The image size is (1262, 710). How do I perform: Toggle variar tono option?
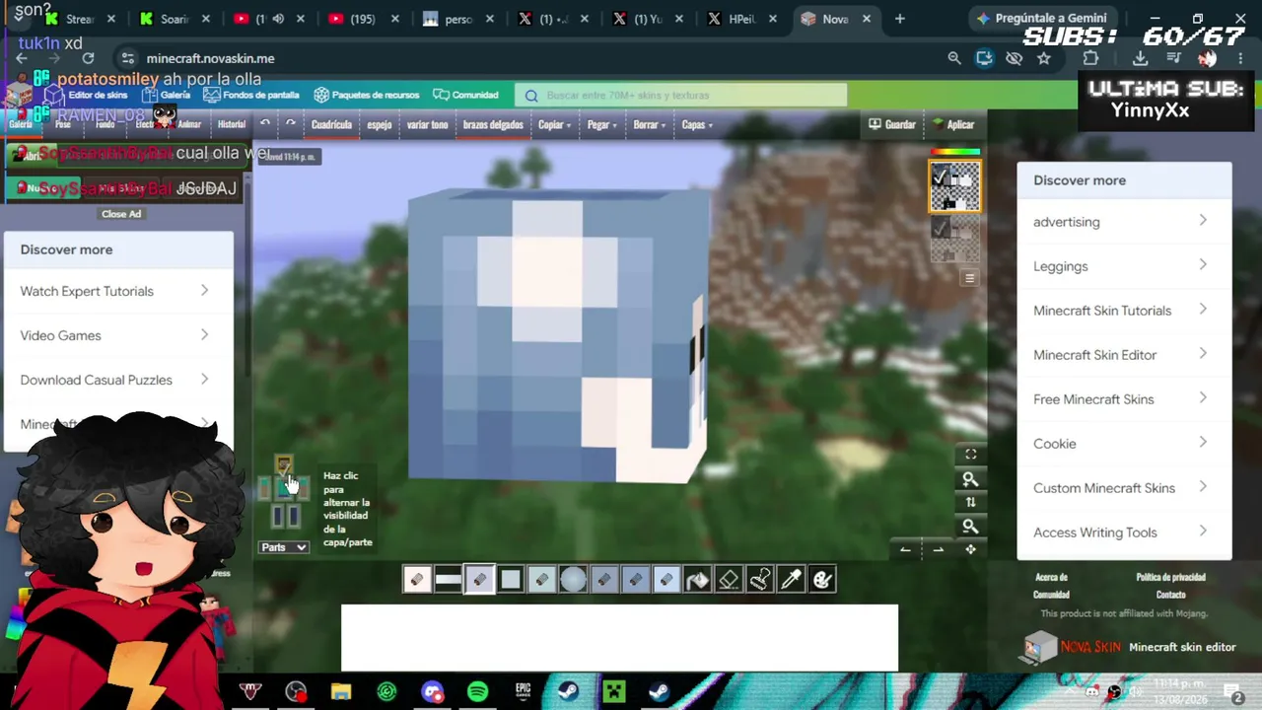click(x=427, y=124)
